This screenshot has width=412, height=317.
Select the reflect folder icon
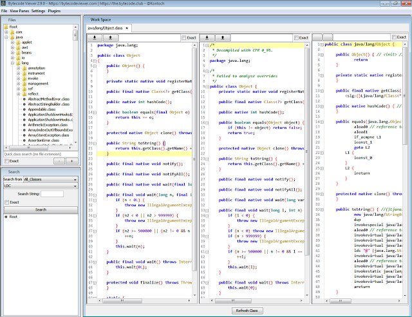coord(24,94)
